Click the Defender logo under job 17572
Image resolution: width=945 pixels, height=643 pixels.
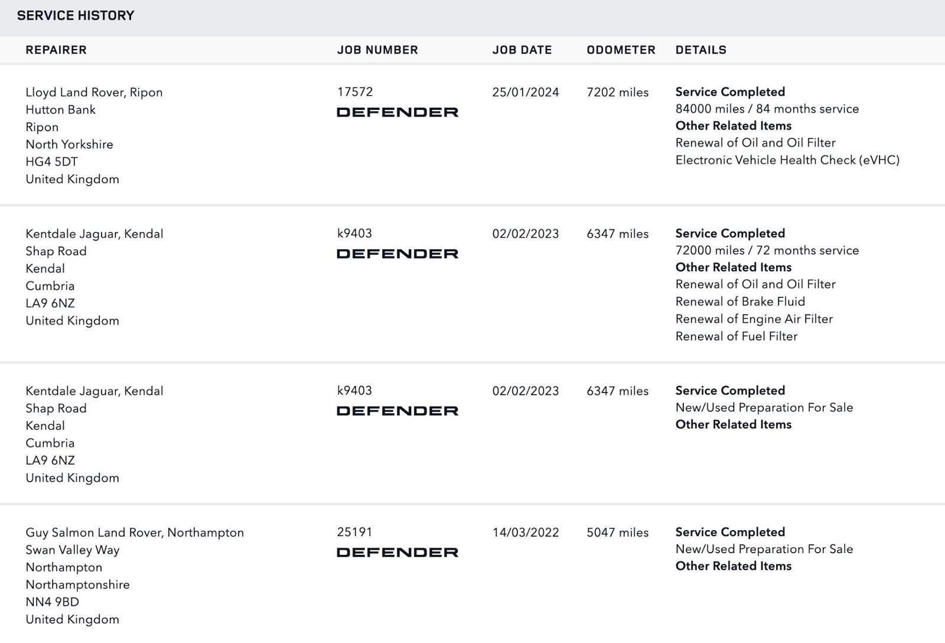[x=397, y=112]
